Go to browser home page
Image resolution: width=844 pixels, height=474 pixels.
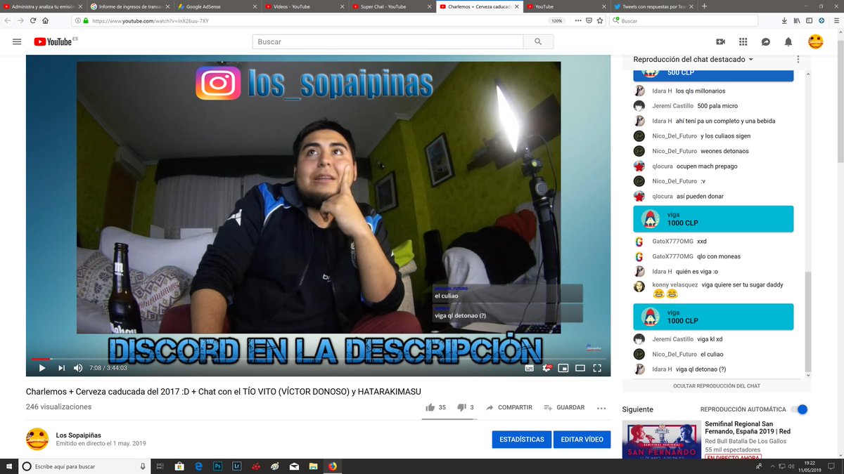45,21
